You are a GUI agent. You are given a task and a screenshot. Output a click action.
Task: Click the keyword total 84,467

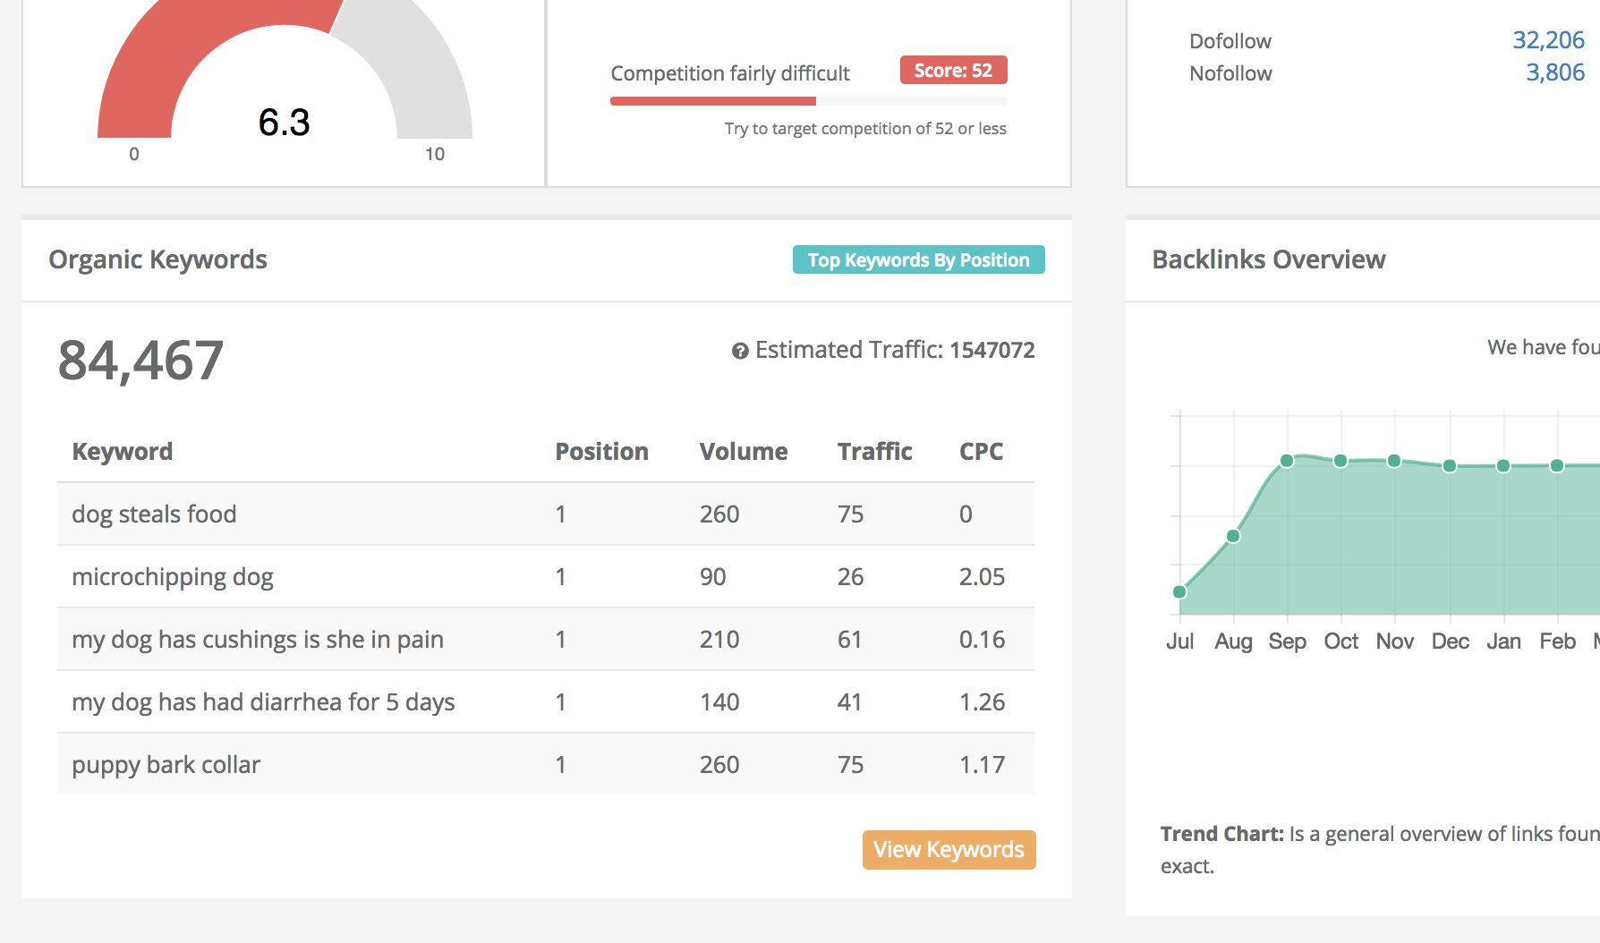point(140,360)
